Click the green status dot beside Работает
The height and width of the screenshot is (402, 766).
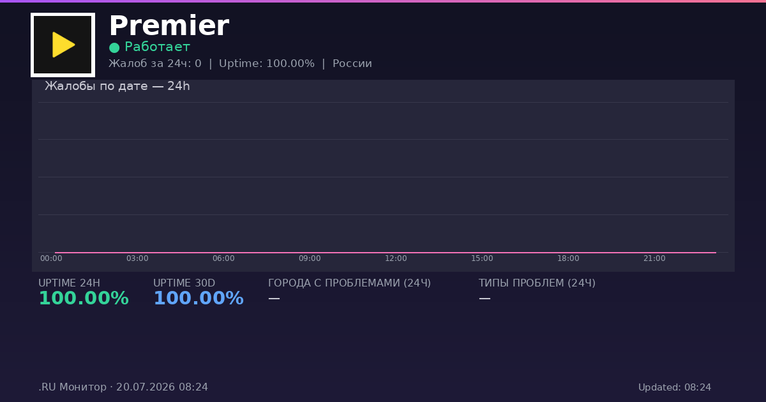pos(114,48)
